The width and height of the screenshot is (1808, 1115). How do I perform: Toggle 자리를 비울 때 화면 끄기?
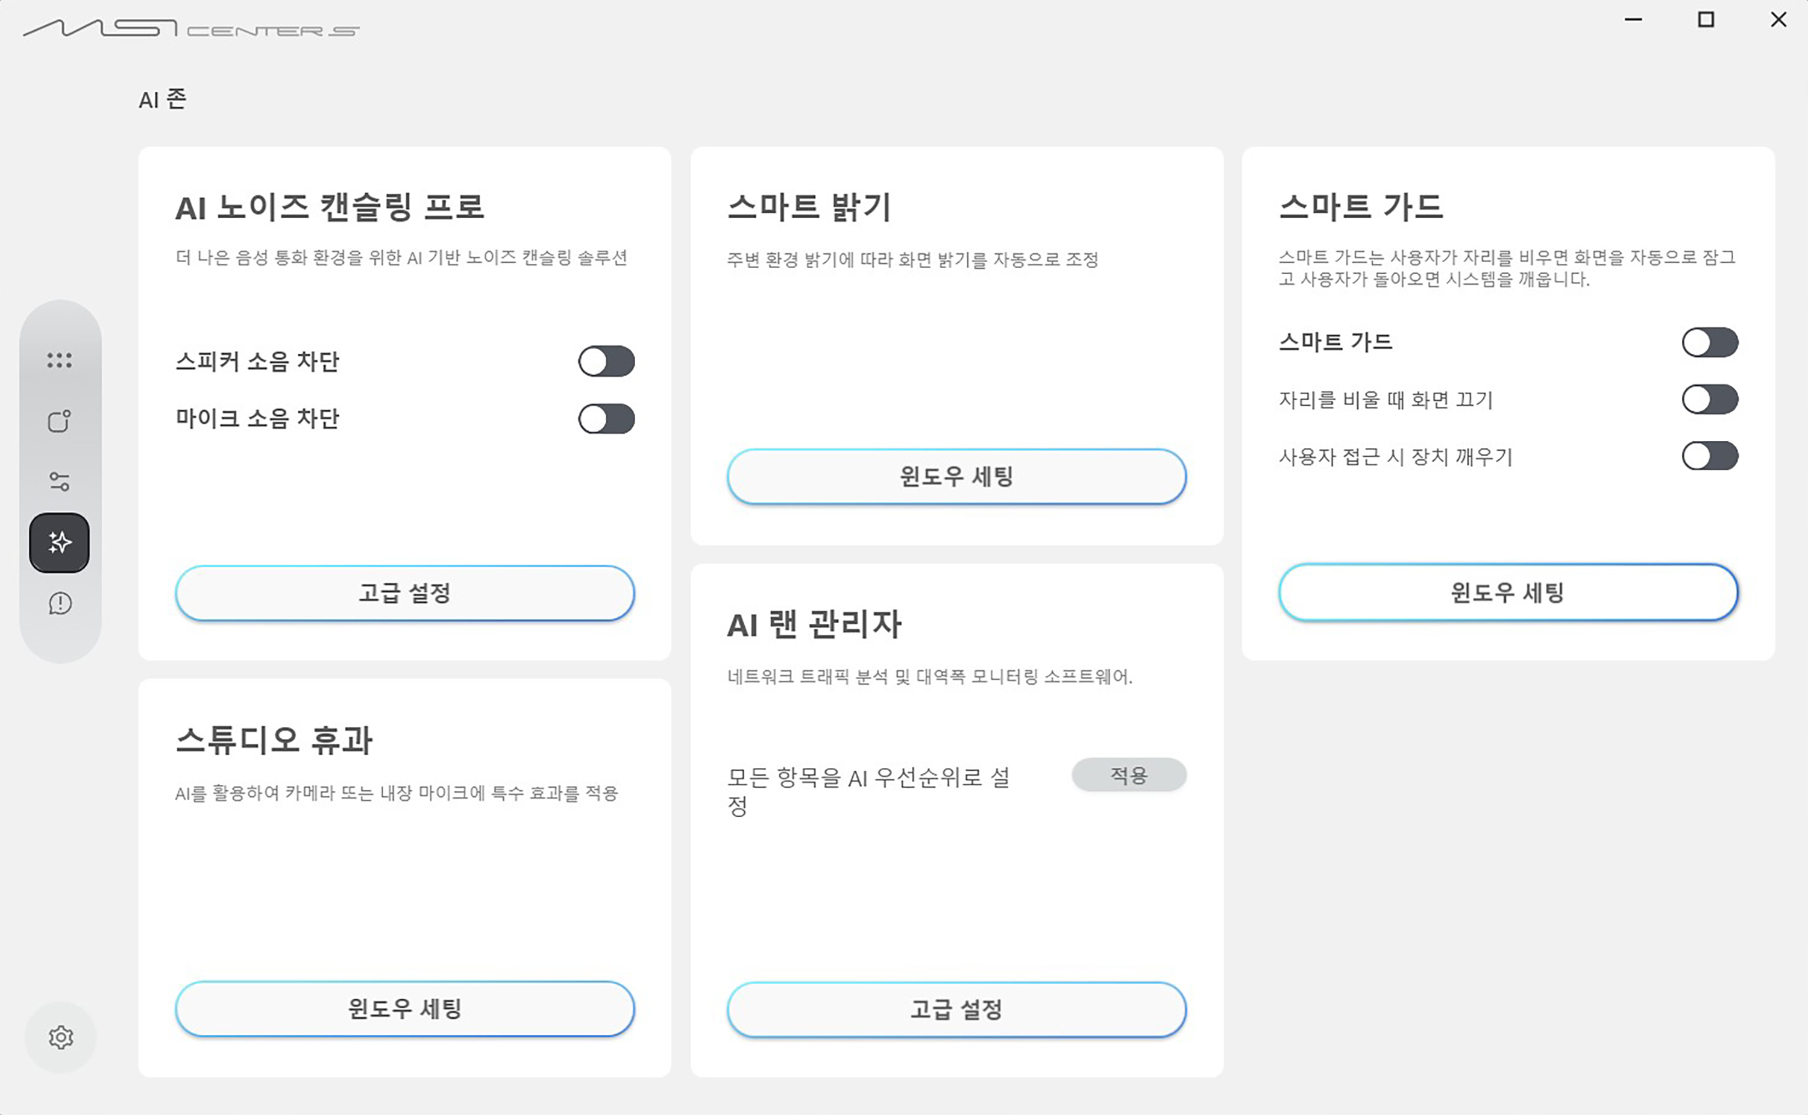point(1710,399)
